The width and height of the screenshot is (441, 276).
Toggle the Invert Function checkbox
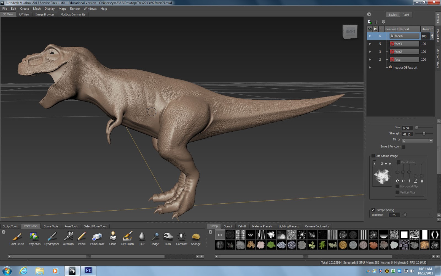(x=404, y=147)
